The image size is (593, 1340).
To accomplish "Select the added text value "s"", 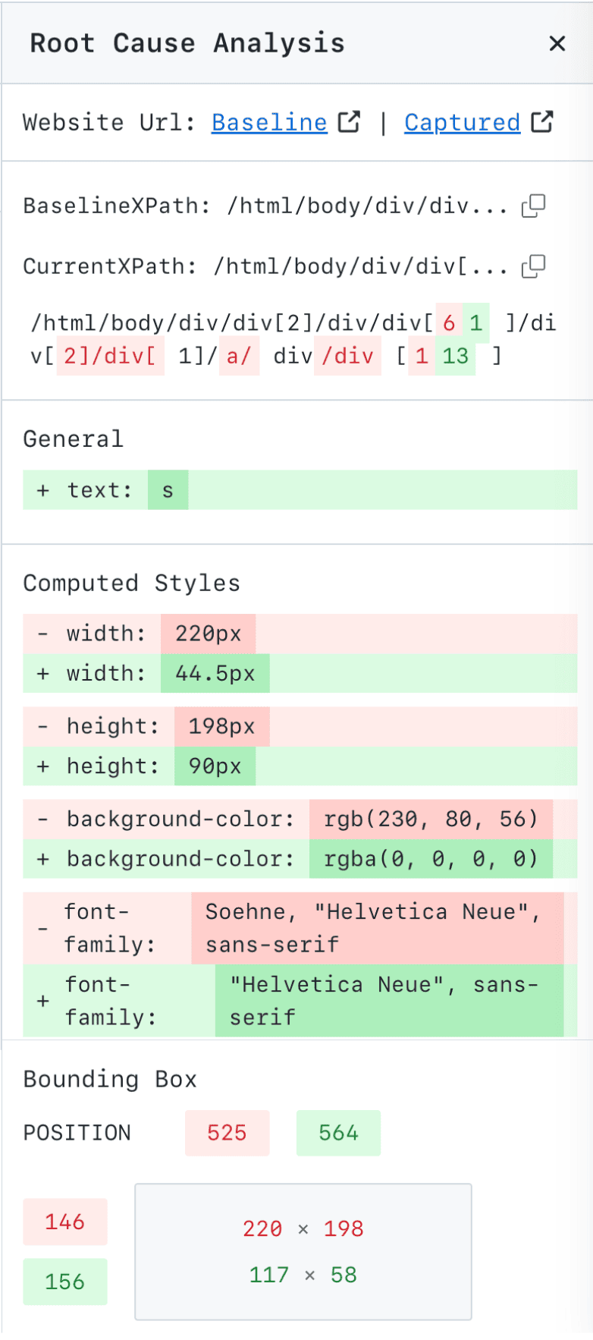I will pos(168,490).
